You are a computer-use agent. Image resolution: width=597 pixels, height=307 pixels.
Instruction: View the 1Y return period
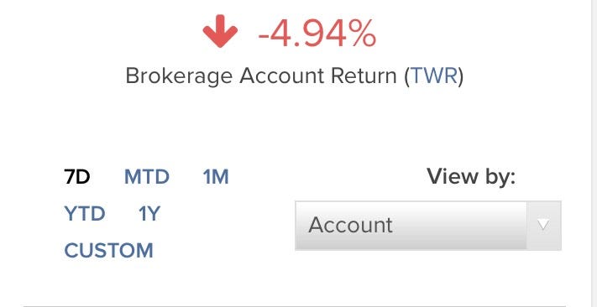click(x=149, y=214)
